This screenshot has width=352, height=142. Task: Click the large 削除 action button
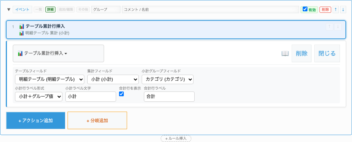tap(302, 53)
